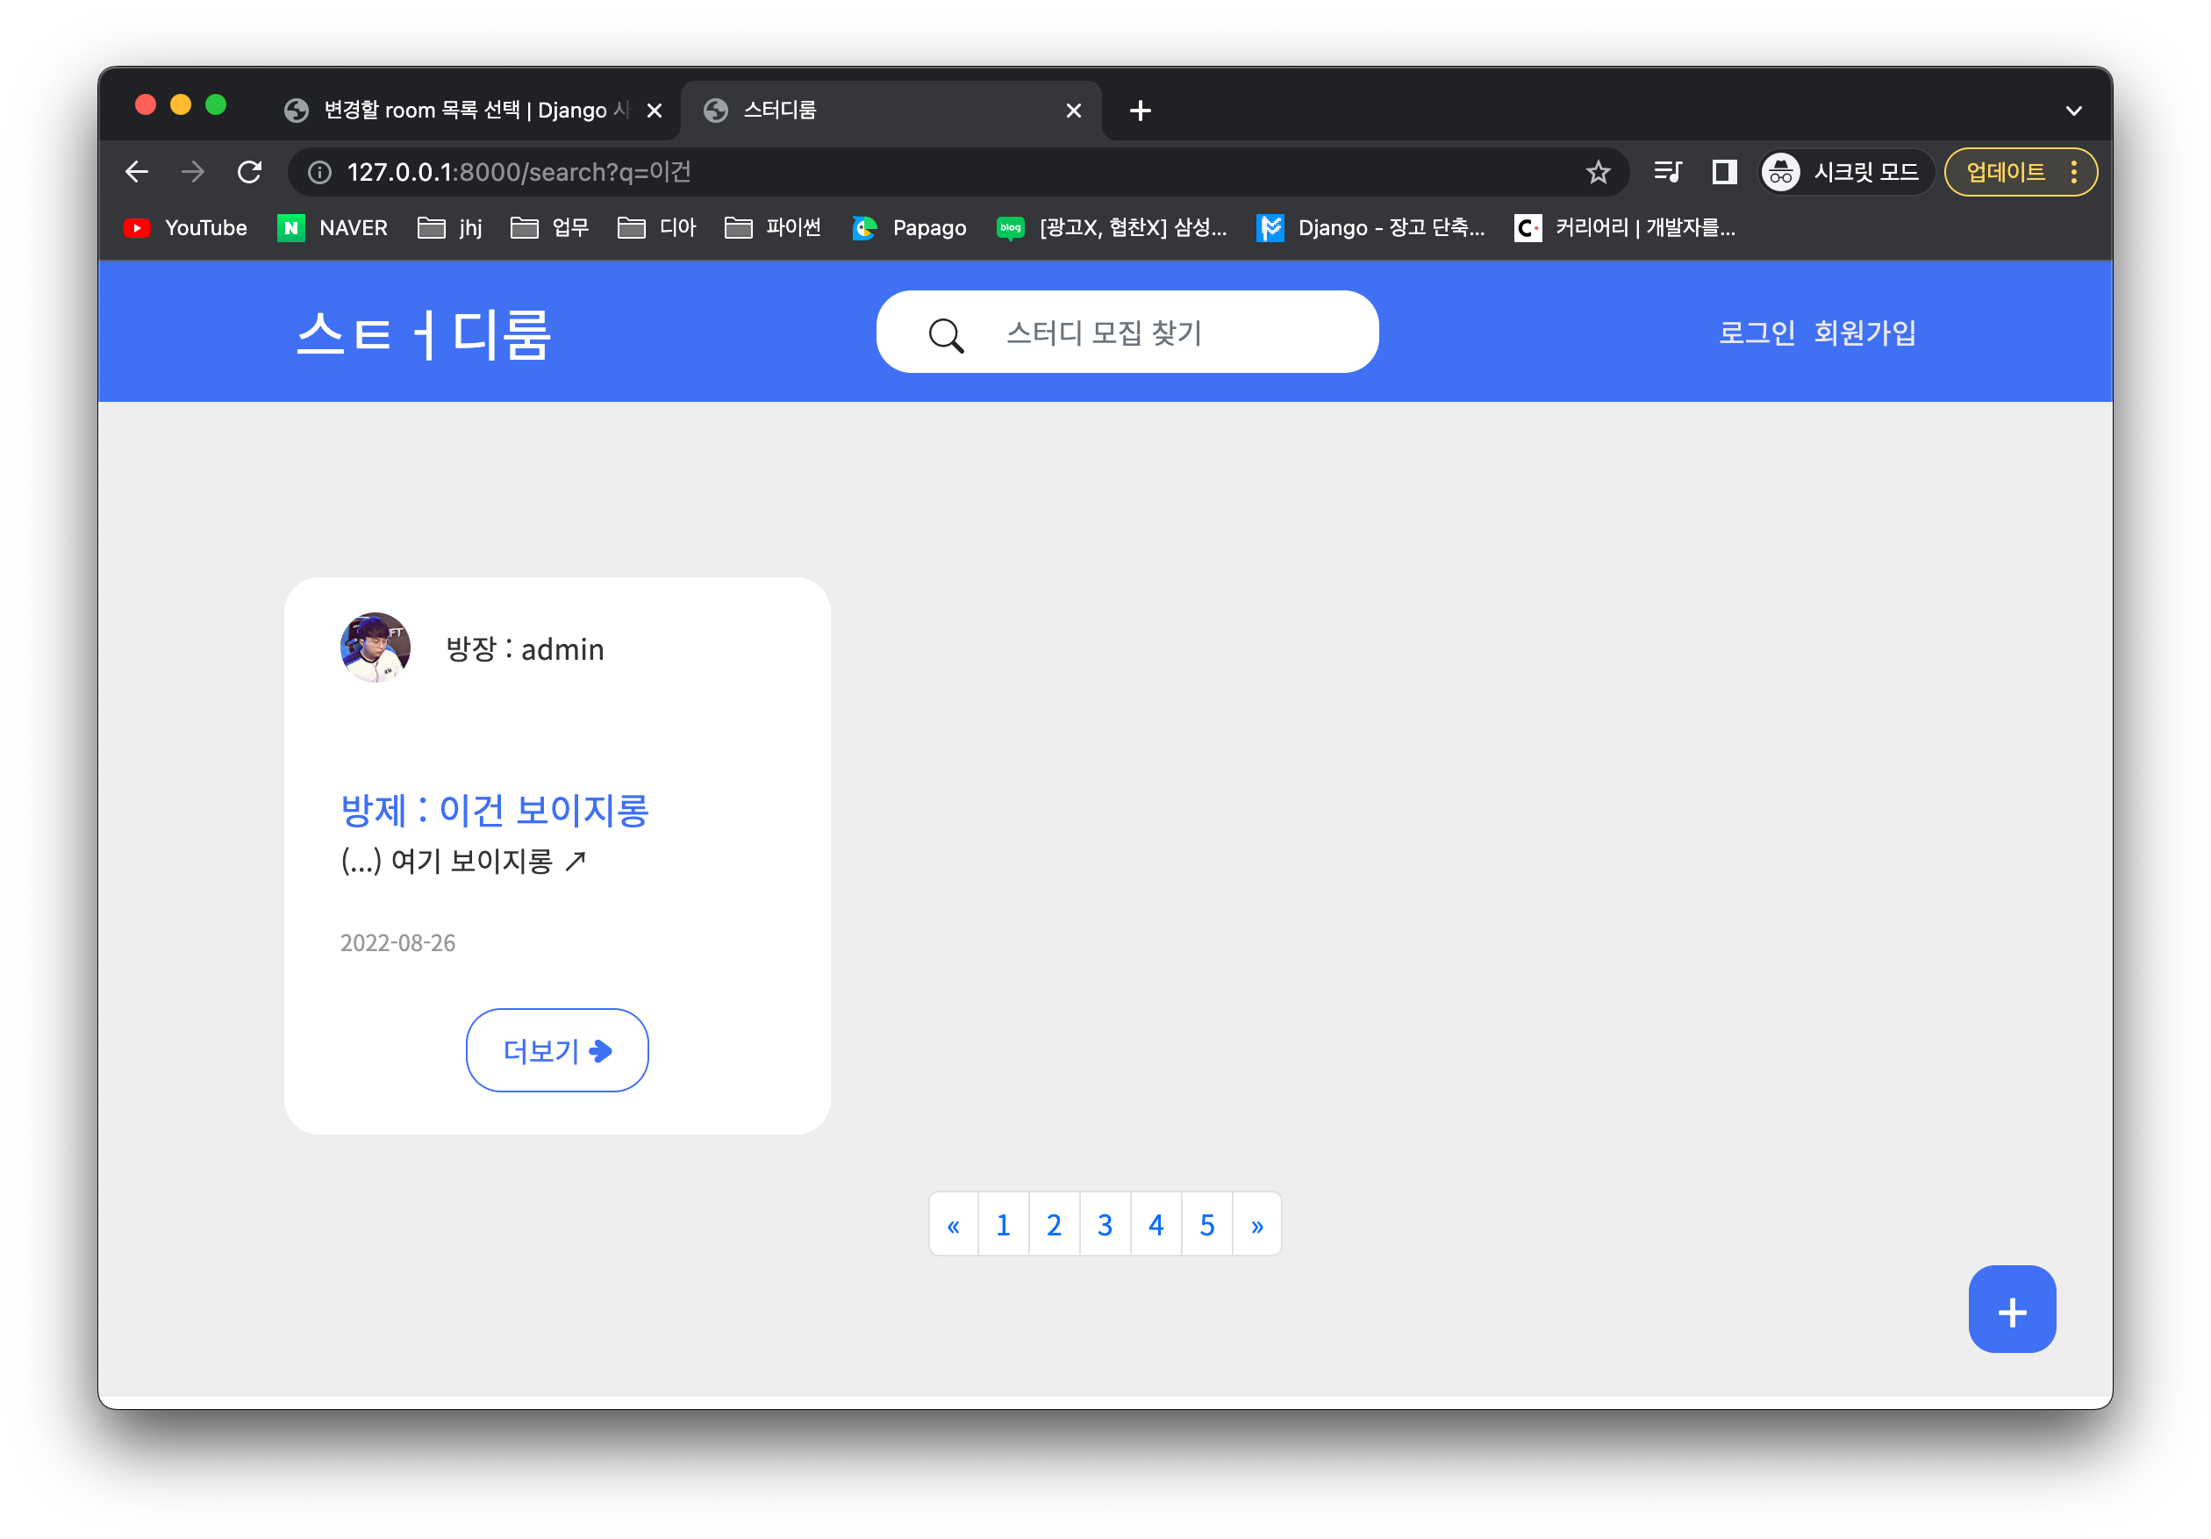Click the 스터디룸 site logo

pyautogui.click(x=424, y=334)
